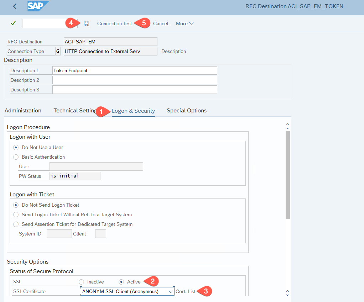This screenshot has height=302, width=364.
Task: Select Send Logon Ticket Without Ref. option
Action: point(16,214)
